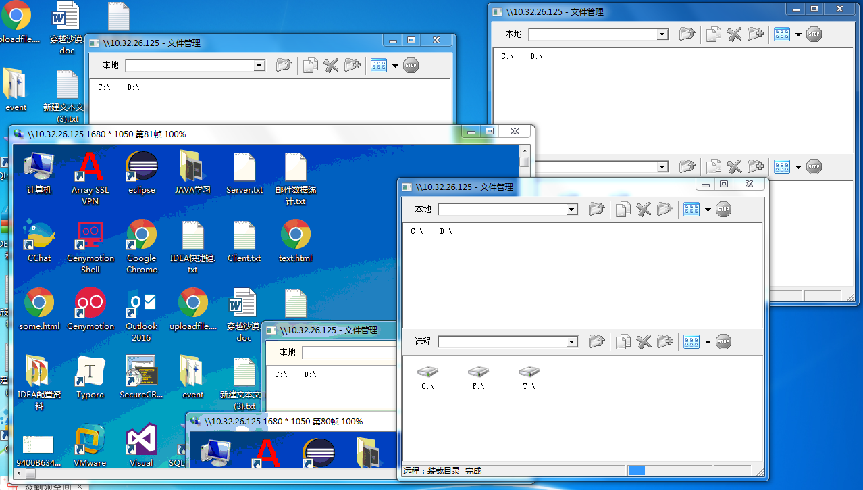
Task: Go up a folder using 远程 toolbar icon
Action: coord(596,342)
